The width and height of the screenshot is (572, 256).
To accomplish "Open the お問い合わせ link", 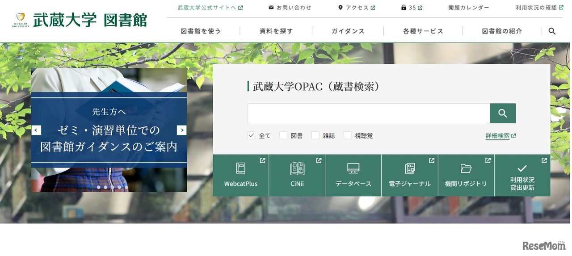I will (294, 8).
